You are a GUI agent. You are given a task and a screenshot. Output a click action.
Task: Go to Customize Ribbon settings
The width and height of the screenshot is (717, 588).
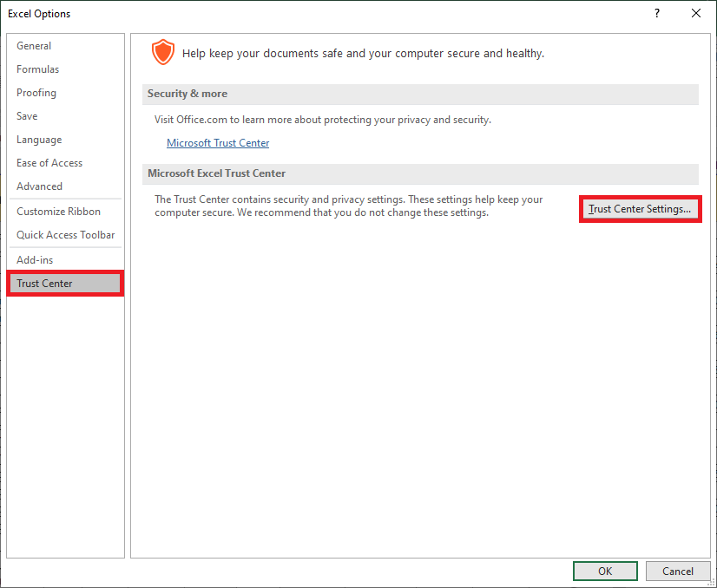58,212
